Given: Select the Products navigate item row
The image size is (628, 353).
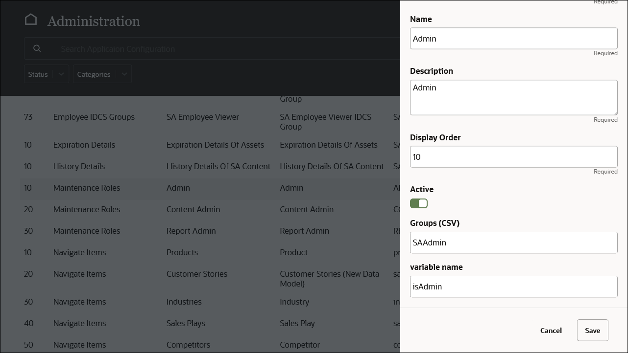Looking at the screenshot, I should [196, 252].
